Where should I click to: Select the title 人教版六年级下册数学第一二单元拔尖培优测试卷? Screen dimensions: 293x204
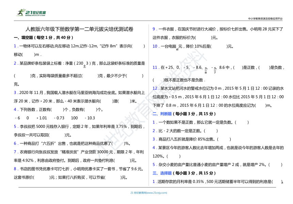79,29
